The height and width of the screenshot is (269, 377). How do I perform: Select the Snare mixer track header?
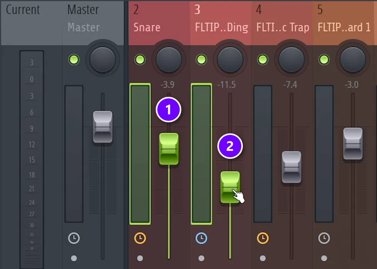(159, 23)
